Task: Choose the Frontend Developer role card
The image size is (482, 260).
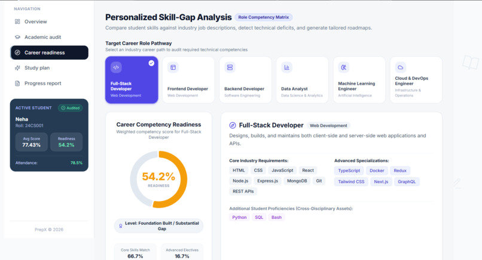Action: point(188,80)
